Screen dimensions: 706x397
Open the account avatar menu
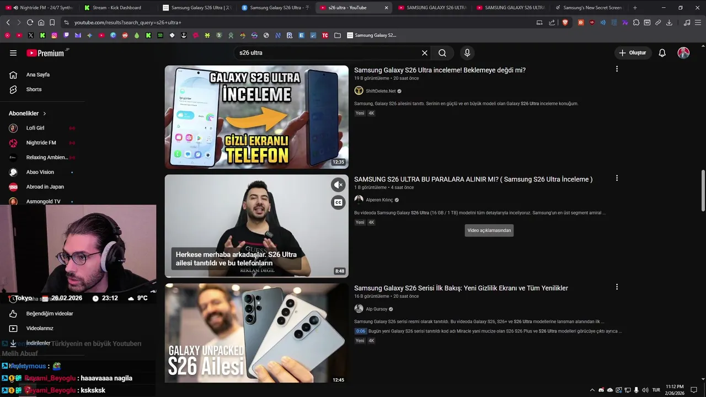[683, 53]
